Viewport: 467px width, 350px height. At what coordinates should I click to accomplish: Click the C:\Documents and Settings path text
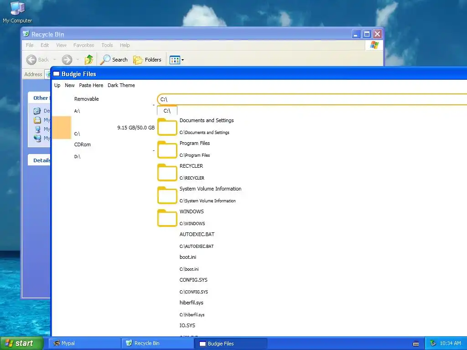(204, 133)
